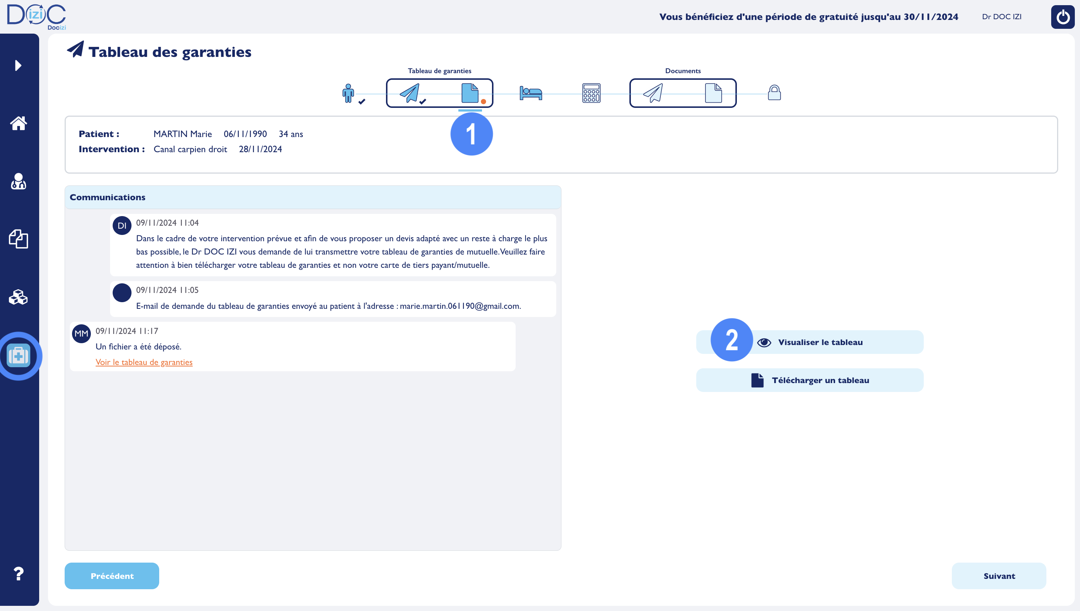This screenshot has height=611, width=1080.
Task: Go to the calculator step icon
Action: [x=592, y=93]
